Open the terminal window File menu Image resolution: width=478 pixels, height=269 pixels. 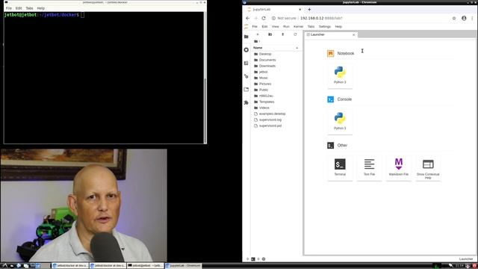[8, 8]
